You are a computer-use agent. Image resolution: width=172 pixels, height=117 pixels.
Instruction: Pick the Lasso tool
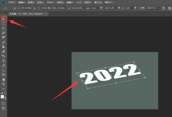coord(4,28)
